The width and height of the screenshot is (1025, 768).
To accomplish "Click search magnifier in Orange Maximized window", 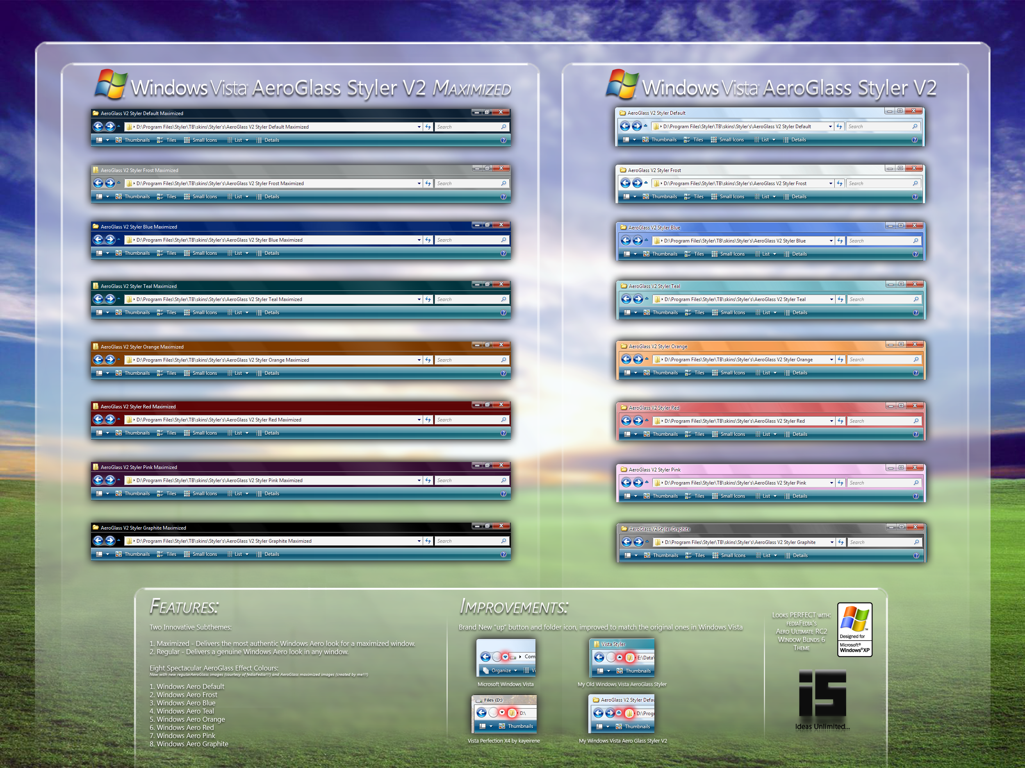I will pyautogui.click(x=504, y=360).
